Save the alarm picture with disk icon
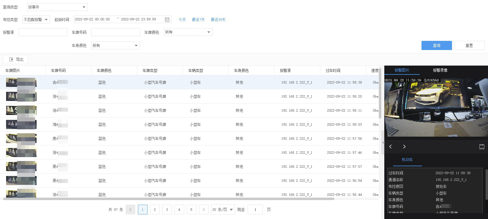 click(482, 147)
